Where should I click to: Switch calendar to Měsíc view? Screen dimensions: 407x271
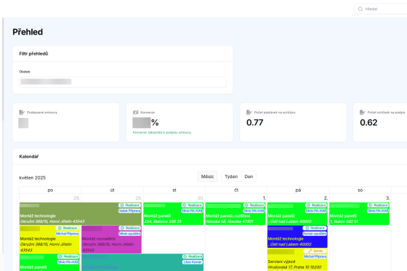(208, 177)
